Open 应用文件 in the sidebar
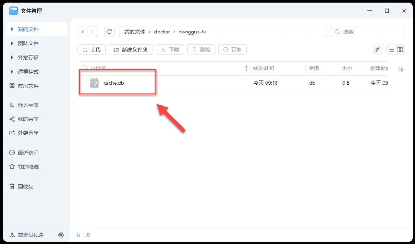Viewport: 415px width, 244px height. [x=28, y=86]
